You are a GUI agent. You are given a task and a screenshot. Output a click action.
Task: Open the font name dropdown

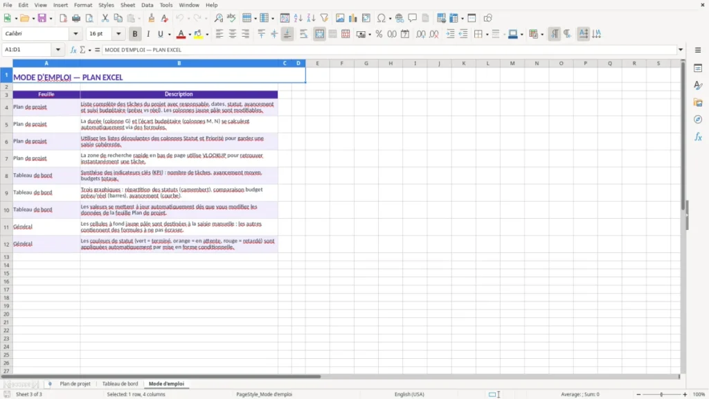tap(75, 33)
